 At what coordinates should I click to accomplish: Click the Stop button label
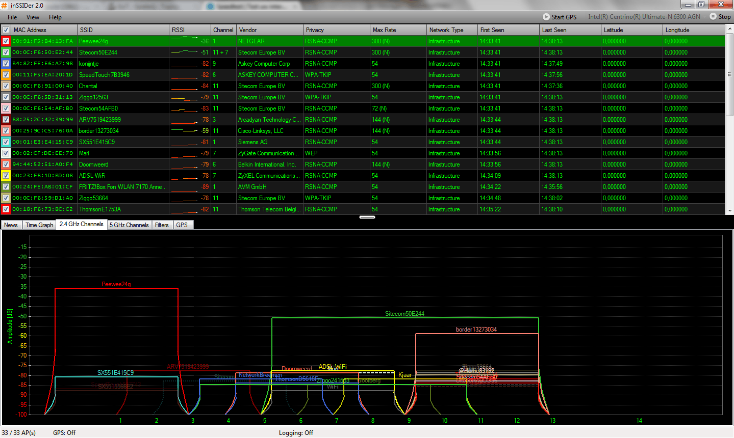point(725,17)
